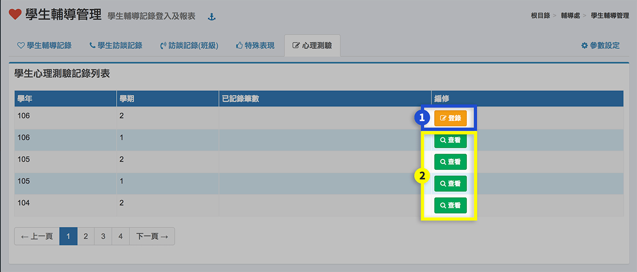Navigate to pagination page 3
This screenshot has width=637, height=272.
point(103,236)
